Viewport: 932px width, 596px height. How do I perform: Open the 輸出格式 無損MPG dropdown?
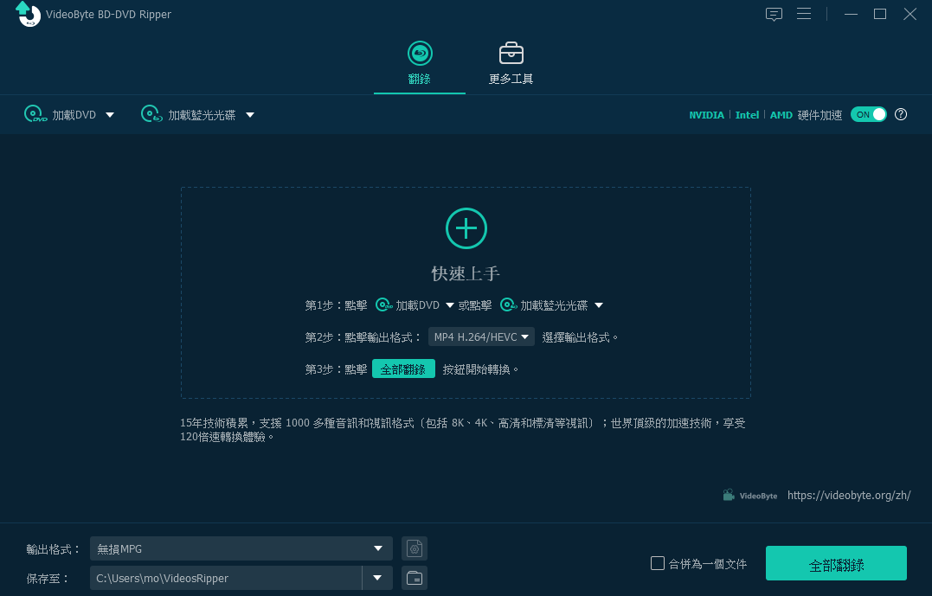click(241, 548)
